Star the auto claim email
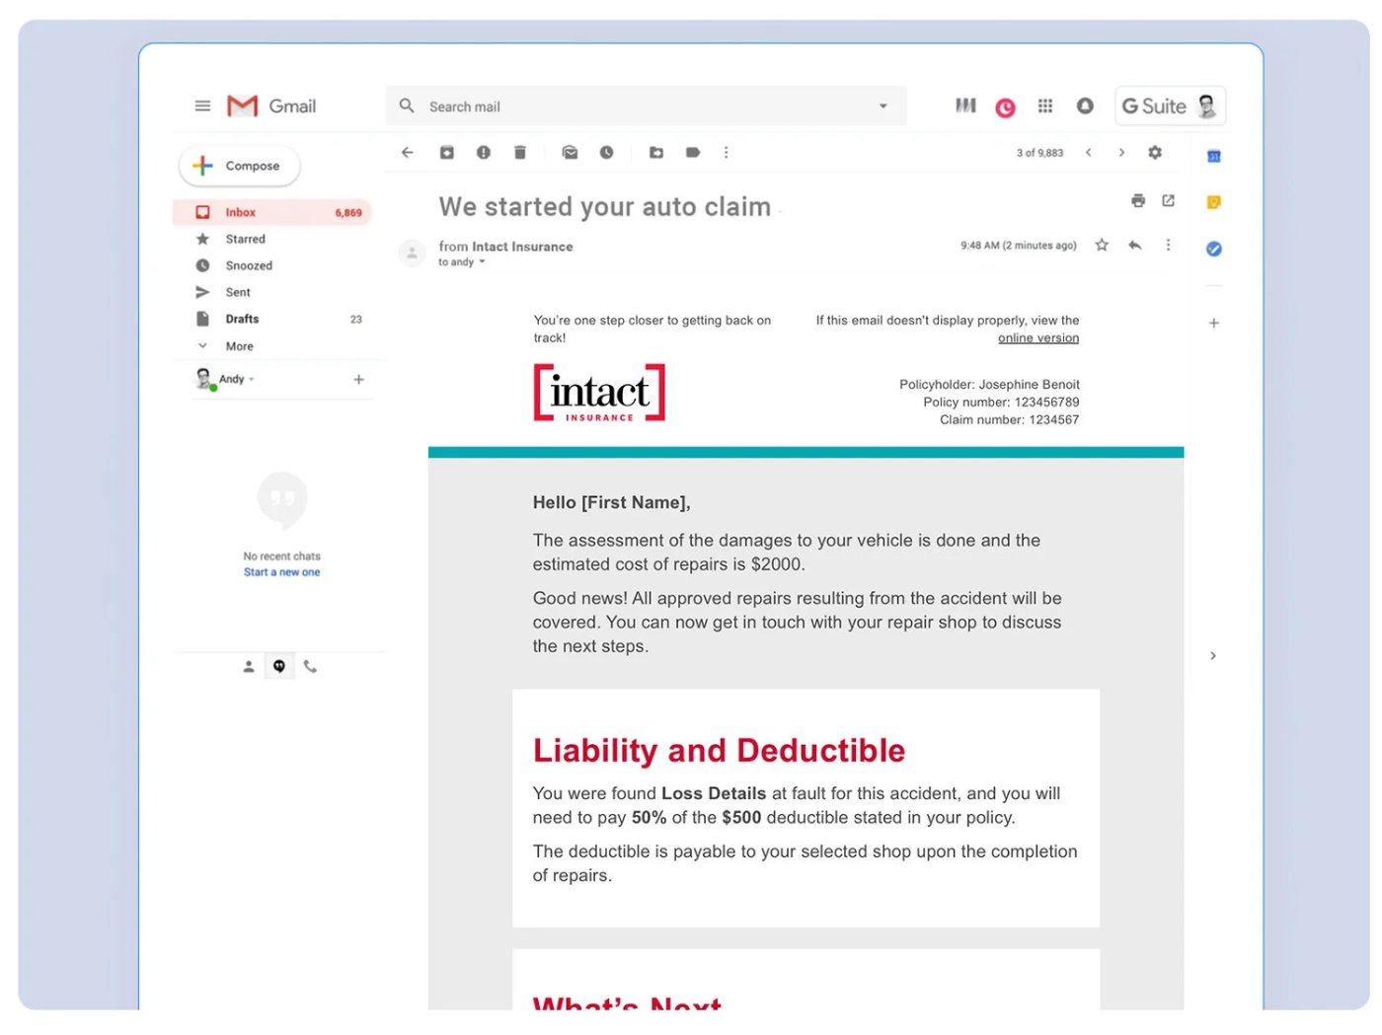 click(x=1102, y=245)
